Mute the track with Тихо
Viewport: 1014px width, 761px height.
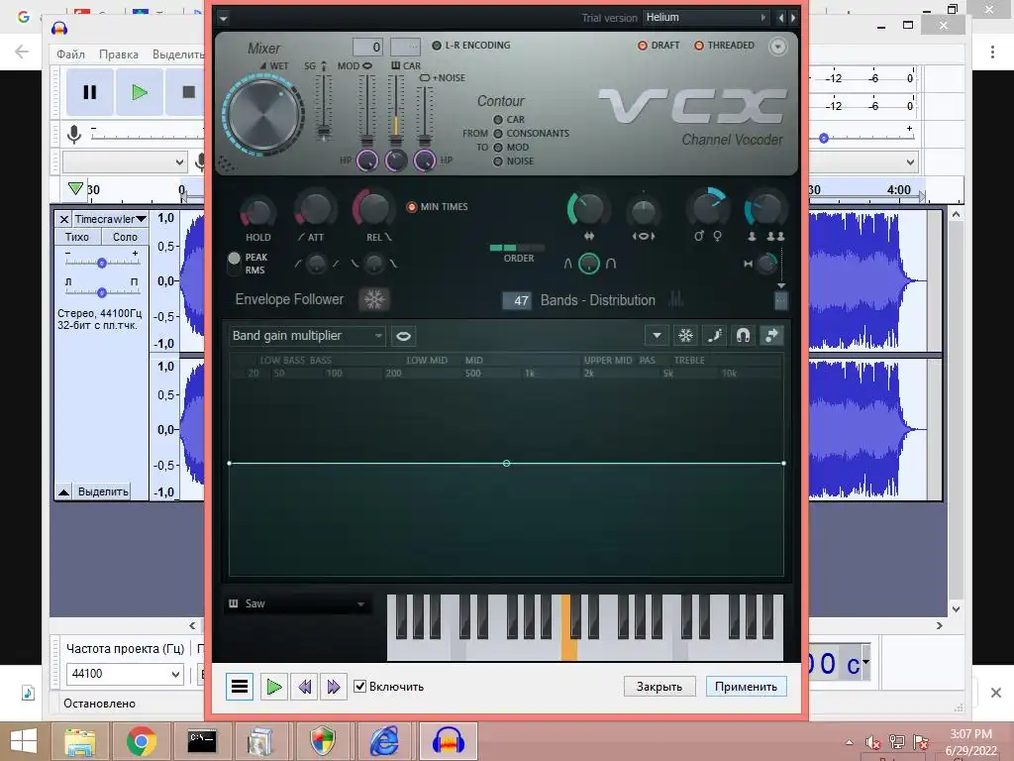pyautogui.click(x=77, y=237)
